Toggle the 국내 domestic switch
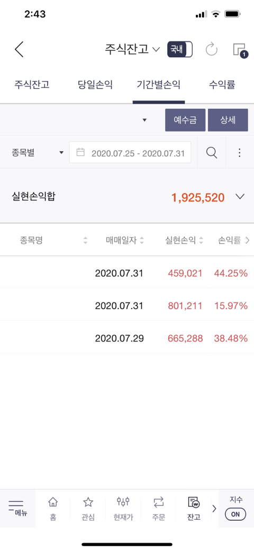Viewport: 254px width, 551px height. [180, 49]
